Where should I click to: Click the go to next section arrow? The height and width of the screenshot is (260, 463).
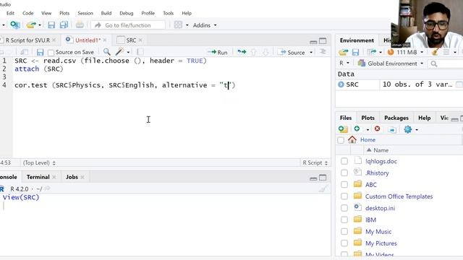tap(266, 52)
